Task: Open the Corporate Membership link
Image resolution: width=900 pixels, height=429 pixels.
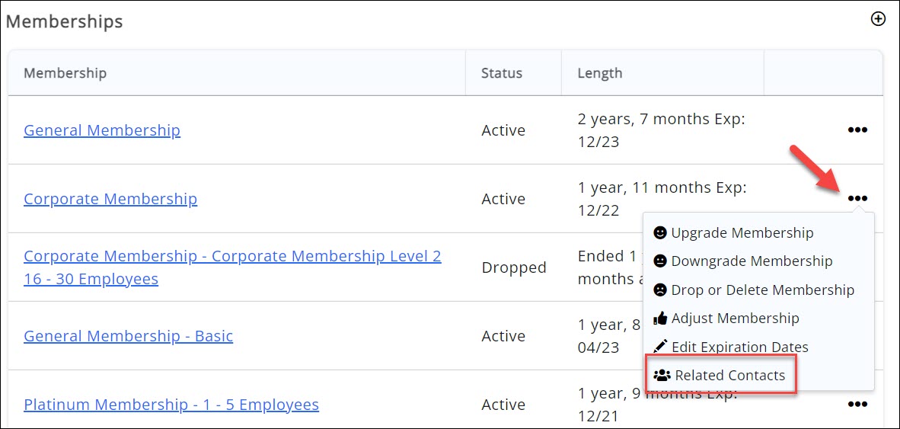Action: tap(110, 199)
